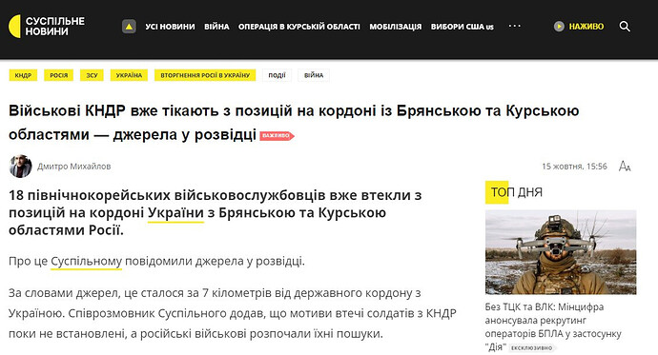Click the КНДР yellow tag
Image resolution: width=658 pixels, height=355 pixels.
[x=23, y=75]
